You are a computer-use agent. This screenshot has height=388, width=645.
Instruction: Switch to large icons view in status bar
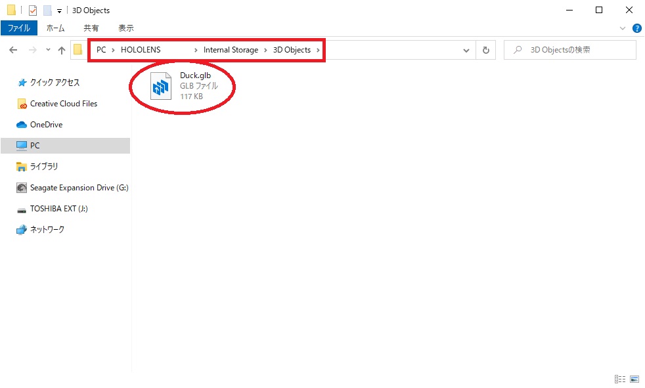(x=634, y=379)
